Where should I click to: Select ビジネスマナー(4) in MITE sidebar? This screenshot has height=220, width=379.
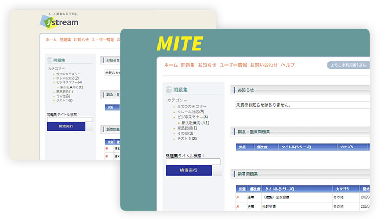coord(192,117)
